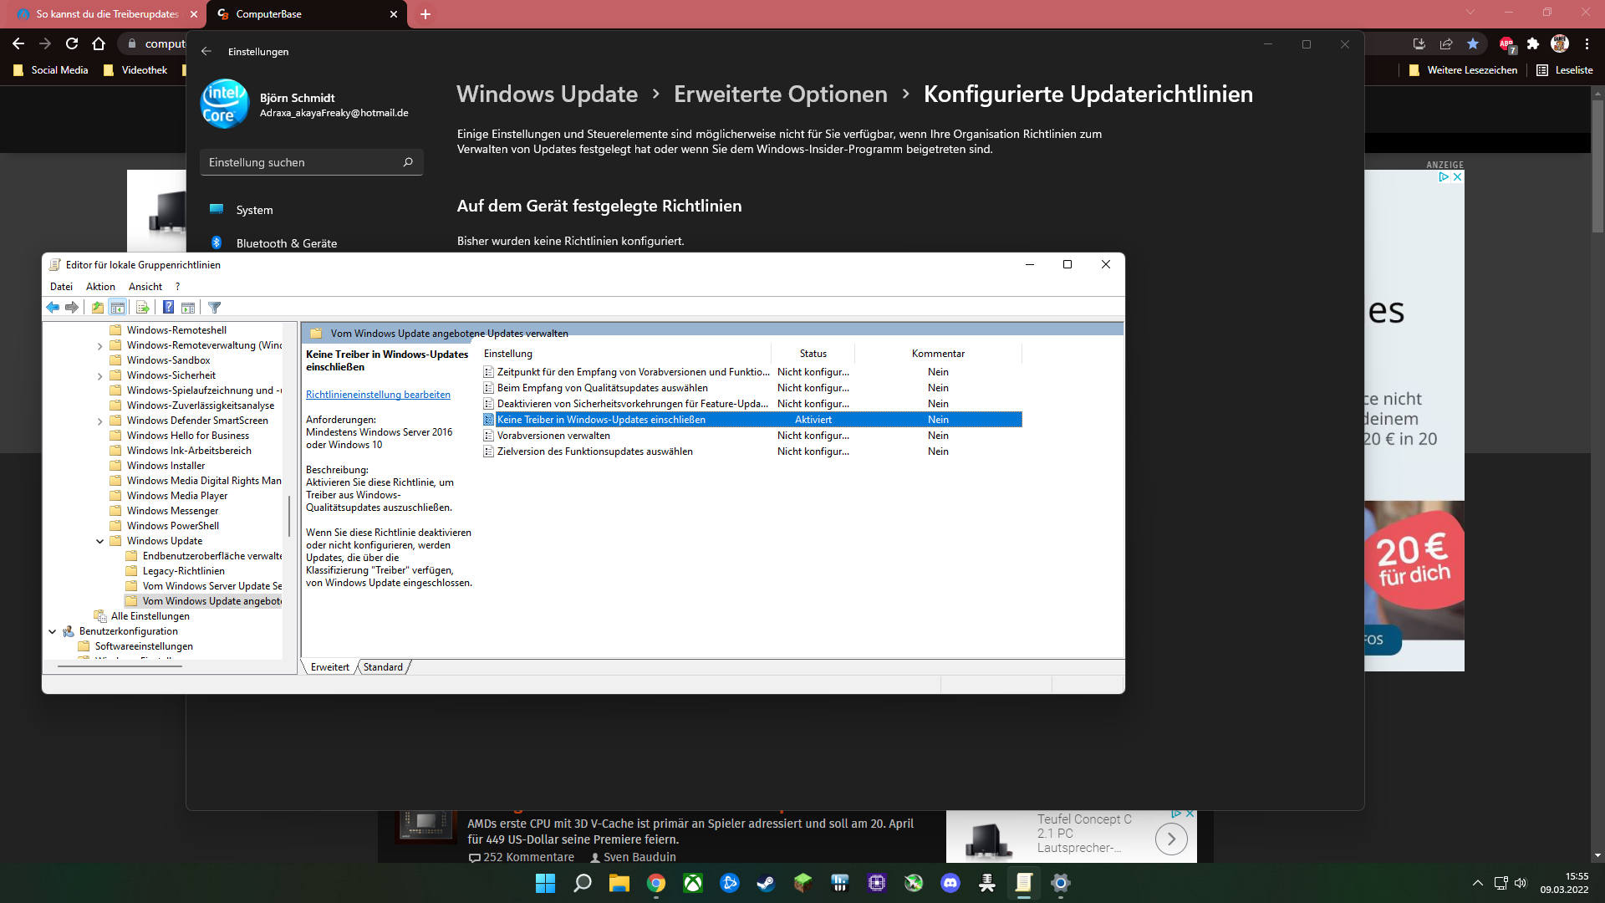Sort by the Einstellung column header
Viewport: 1605px width, 903px height.
click(x=625, y=354)
